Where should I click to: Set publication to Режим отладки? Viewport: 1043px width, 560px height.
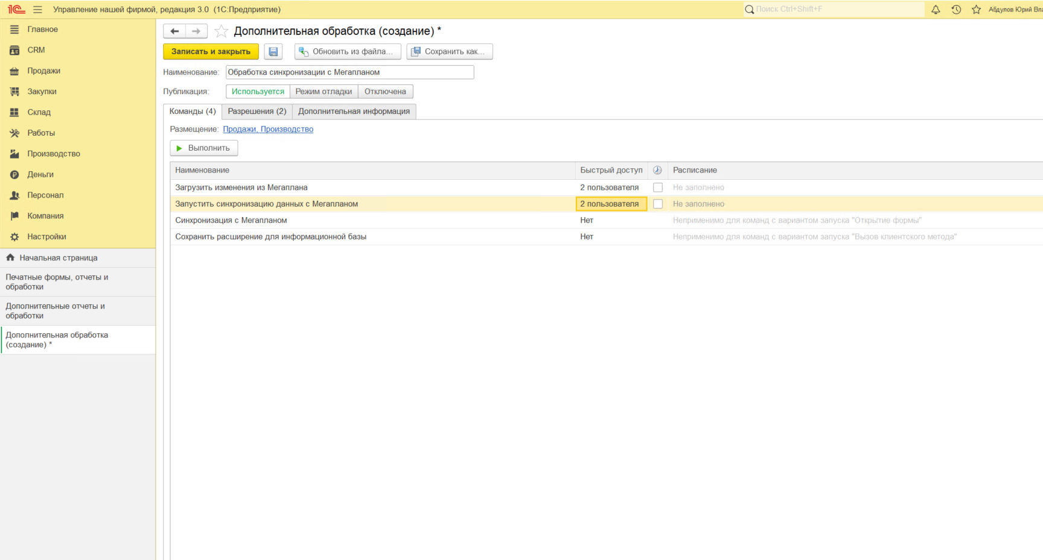324,92
